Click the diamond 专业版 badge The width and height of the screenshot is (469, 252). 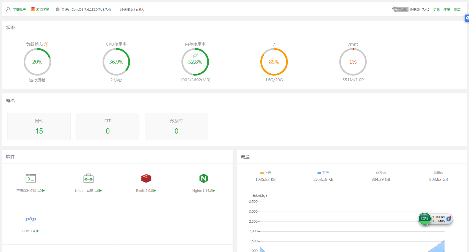(x=400, y=9)
